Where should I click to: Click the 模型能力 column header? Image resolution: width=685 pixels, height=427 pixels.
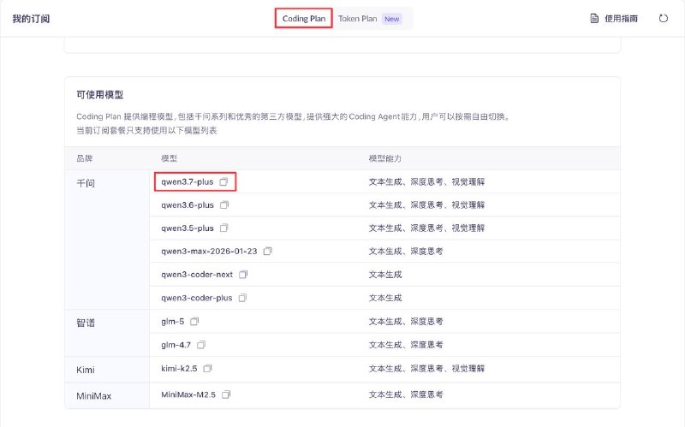(384, 158)
